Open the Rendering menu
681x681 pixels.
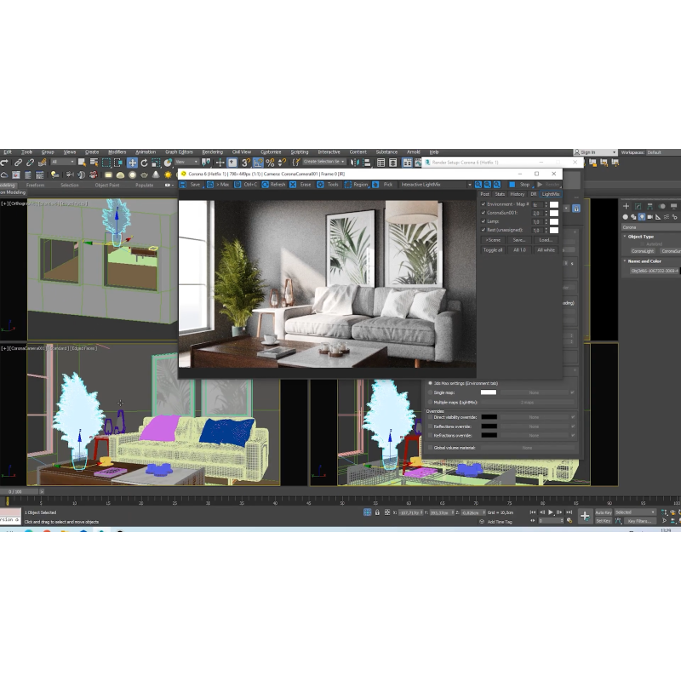(212, 152)
